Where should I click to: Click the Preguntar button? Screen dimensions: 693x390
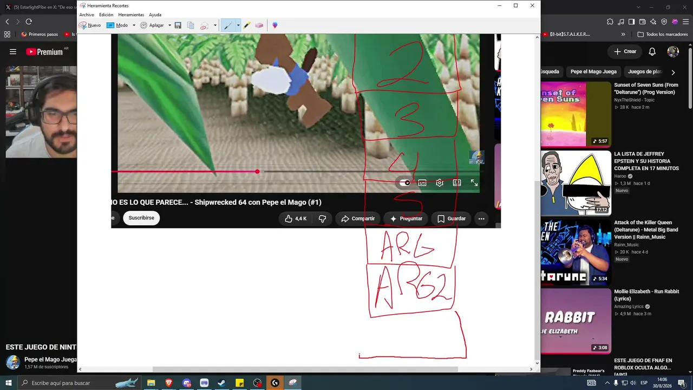406,219
